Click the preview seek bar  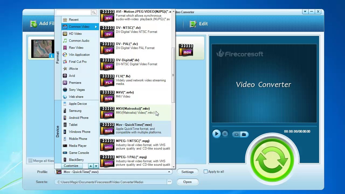click(x=264, y=126)
